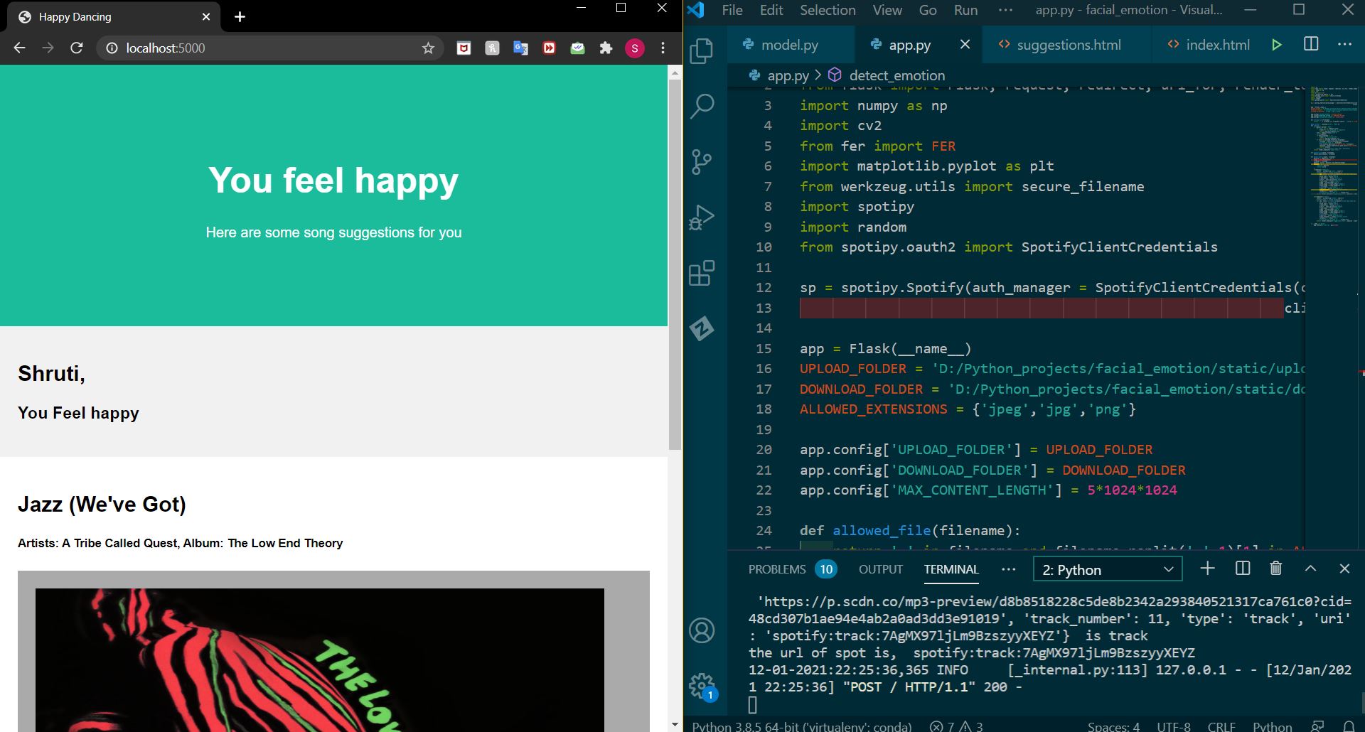Screen dimensions: 1365x732
Task: Show the PROBLEMS panel tab
Action: click(792, 569)
